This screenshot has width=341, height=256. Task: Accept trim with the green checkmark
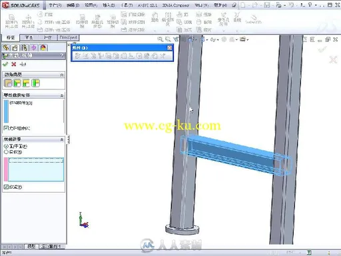tap(5, 65)
